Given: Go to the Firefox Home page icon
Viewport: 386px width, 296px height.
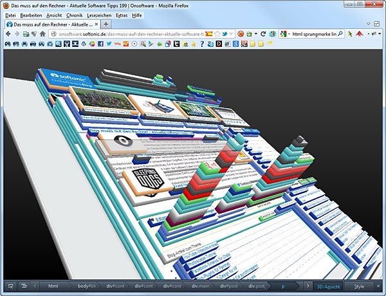Looking at the screenshot, I should (x=42, y=33).
